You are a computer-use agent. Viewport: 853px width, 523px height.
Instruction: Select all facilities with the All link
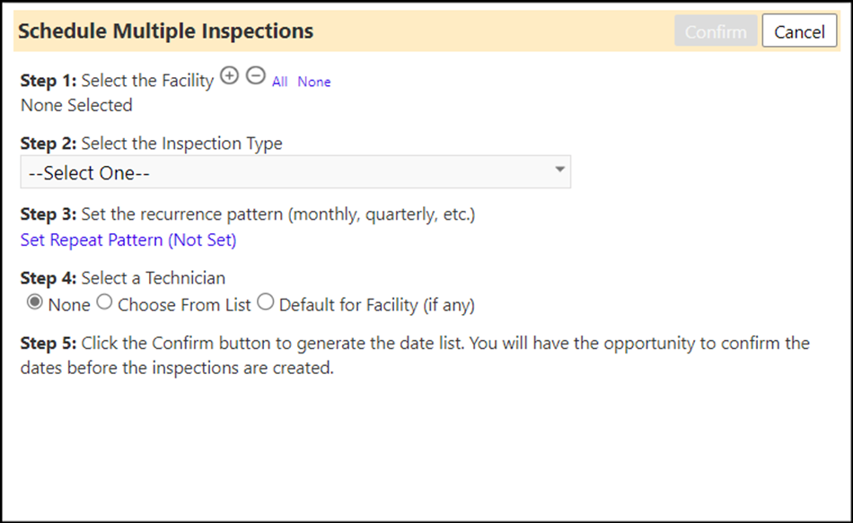[279, 82]
